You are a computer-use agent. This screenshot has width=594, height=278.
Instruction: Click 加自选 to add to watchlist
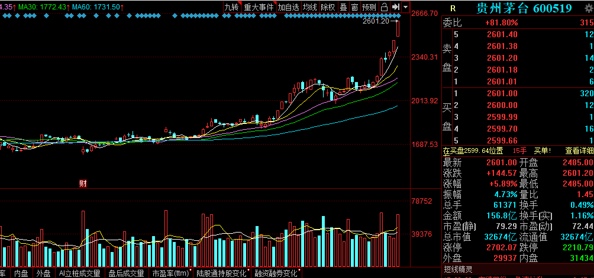(289, 7)
